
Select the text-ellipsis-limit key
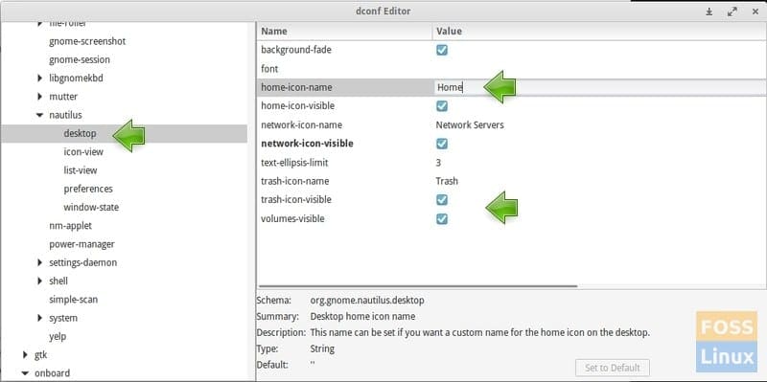294,163
